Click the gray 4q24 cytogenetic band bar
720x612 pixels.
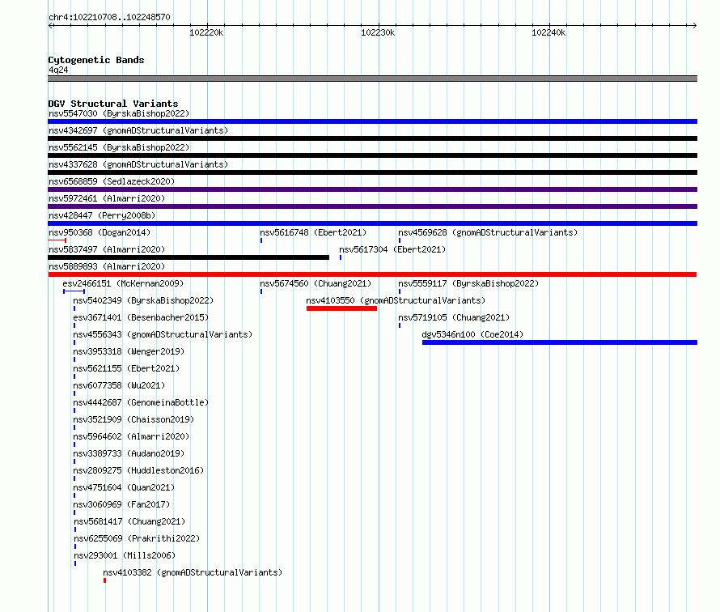[x=372, y=79]
